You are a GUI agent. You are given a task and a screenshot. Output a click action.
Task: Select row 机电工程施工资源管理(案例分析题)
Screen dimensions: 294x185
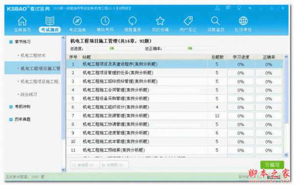175,116
